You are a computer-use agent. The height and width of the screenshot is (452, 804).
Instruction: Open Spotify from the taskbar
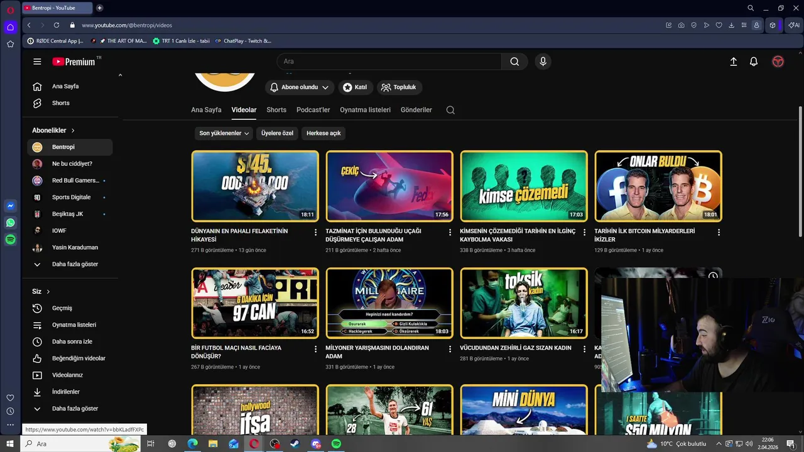[x=336, y=444]
